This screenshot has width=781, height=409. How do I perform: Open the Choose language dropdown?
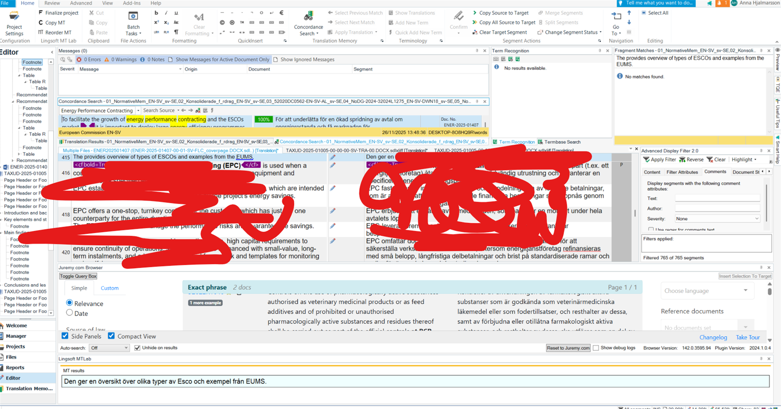tap(707, 291)
